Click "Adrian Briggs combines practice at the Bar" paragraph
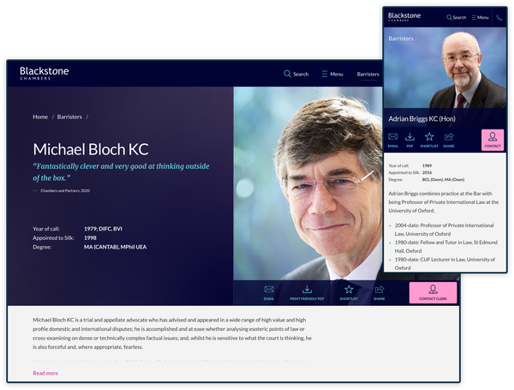This screenshot has height=390, width=514. [x=444, y=202]
